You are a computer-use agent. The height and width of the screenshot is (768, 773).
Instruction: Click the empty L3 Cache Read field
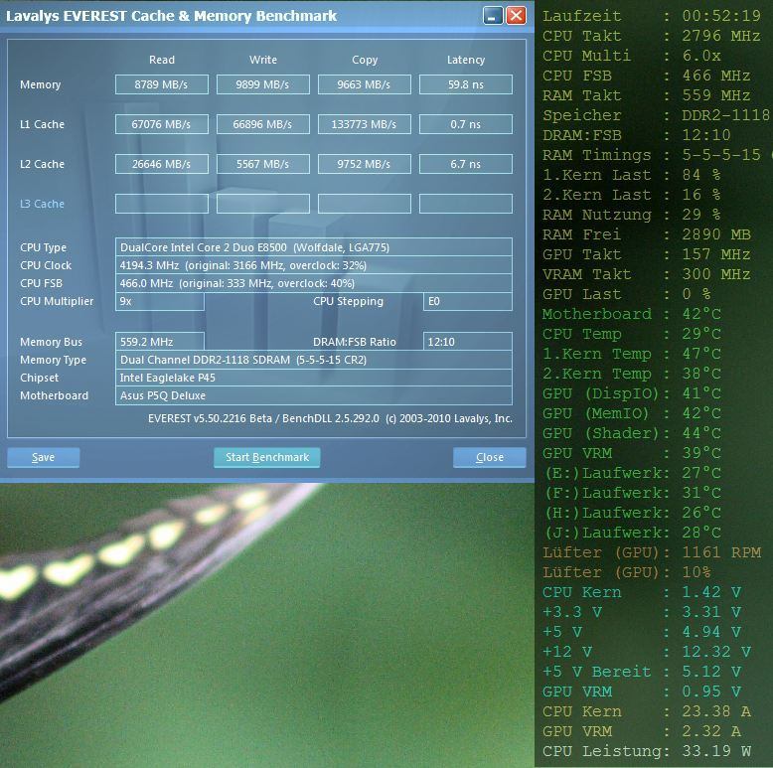pyautogui.click(x=162, y=204)
